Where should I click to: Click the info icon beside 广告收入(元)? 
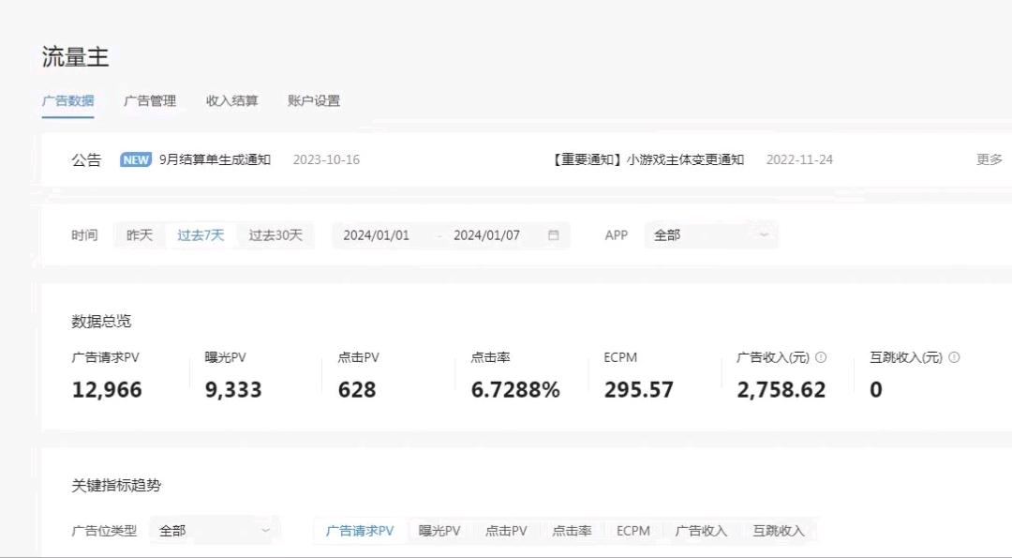[820, 357]
